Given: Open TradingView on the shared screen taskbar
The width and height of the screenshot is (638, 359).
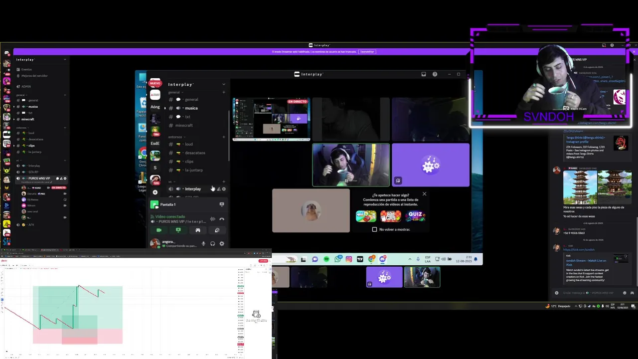Looking at the screenshot, I should 360,259.
